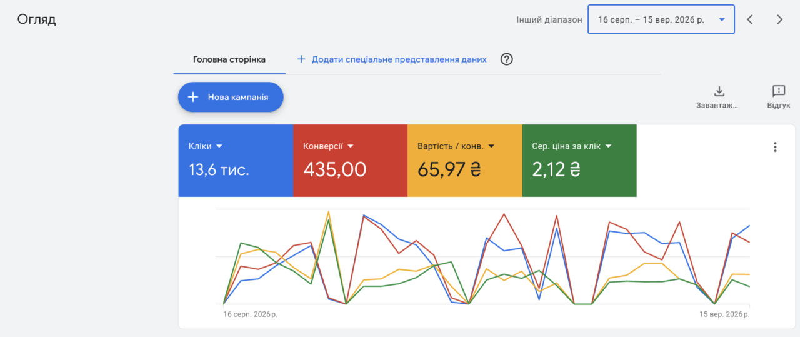Image resolution: width=800 pixels, height=337 pixels.
Task: Switch to the Головна сторінка tab
Action: (x=229, y=59)
